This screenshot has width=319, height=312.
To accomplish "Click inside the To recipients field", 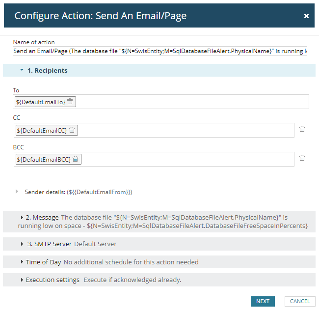I will pos(191,102).
